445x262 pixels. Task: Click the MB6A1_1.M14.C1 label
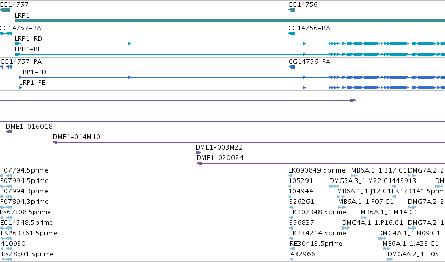coord(389,212)
